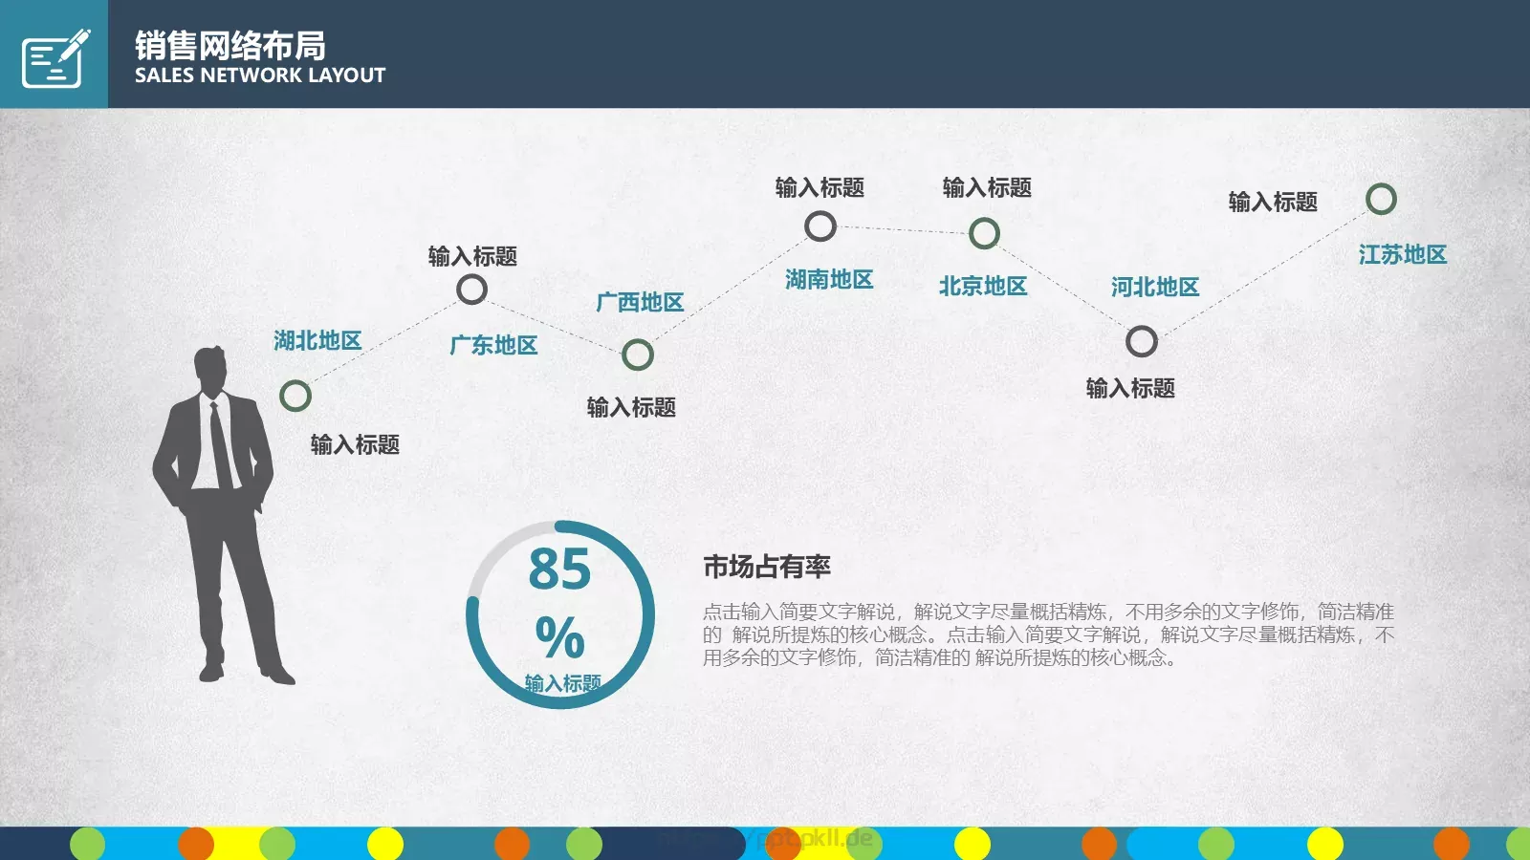Select the 河北地区 region label

1155,287
